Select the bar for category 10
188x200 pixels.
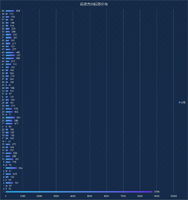(10, 159)
